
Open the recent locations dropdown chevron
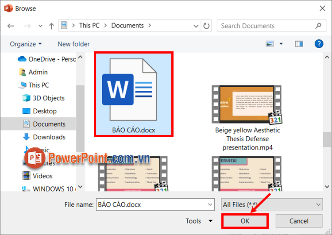[x=40, y=26]
